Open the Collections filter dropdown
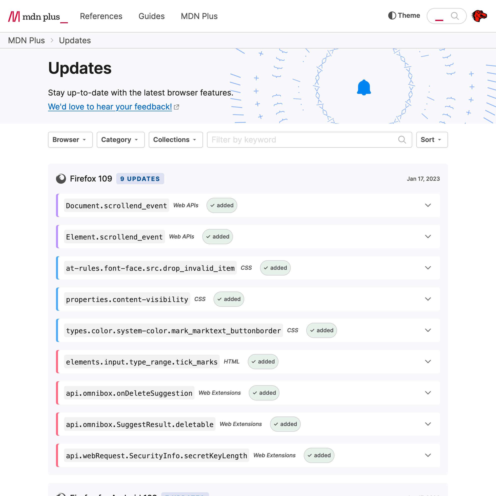The height and width of the screenshot is (496, 496). pos(175,140)
